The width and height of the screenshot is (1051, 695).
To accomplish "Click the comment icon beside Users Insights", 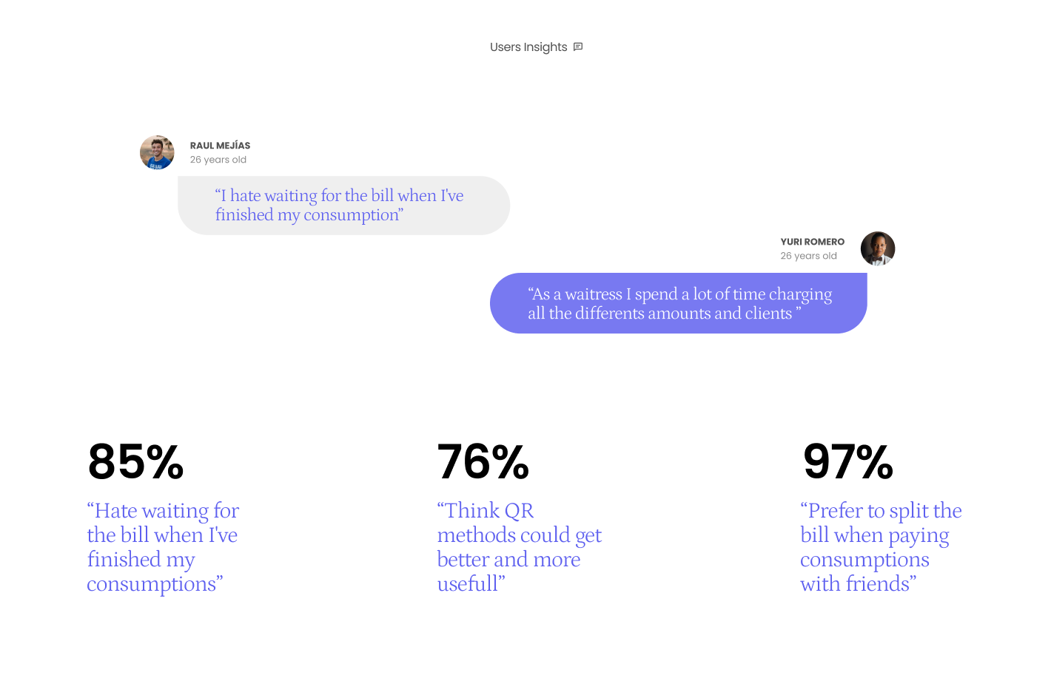I will click(x=578, y=47).
